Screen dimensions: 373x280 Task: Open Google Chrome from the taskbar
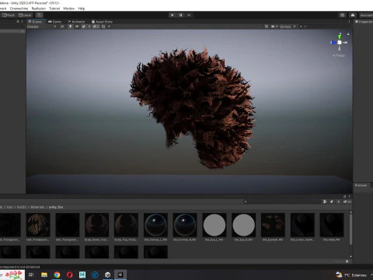click(x=57, y=275)
